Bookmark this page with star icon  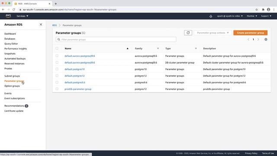[x=257, y=10]
